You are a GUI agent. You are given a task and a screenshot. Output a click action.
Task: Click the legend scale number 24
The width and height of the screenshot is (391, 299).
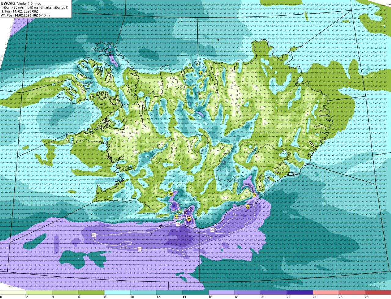click(x=314, y=297)
